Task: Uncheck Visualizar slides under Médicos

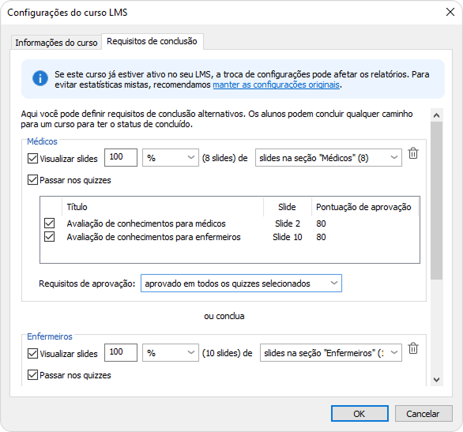Action: click(32, 159)
